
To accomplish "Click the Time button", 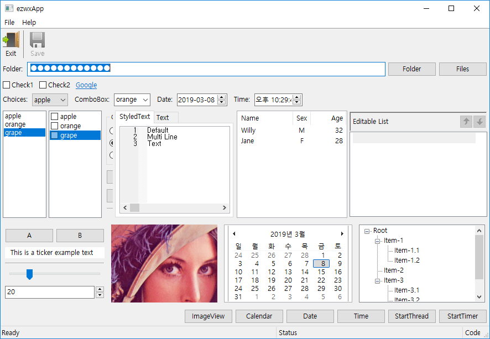I will (x=361, y=316).
